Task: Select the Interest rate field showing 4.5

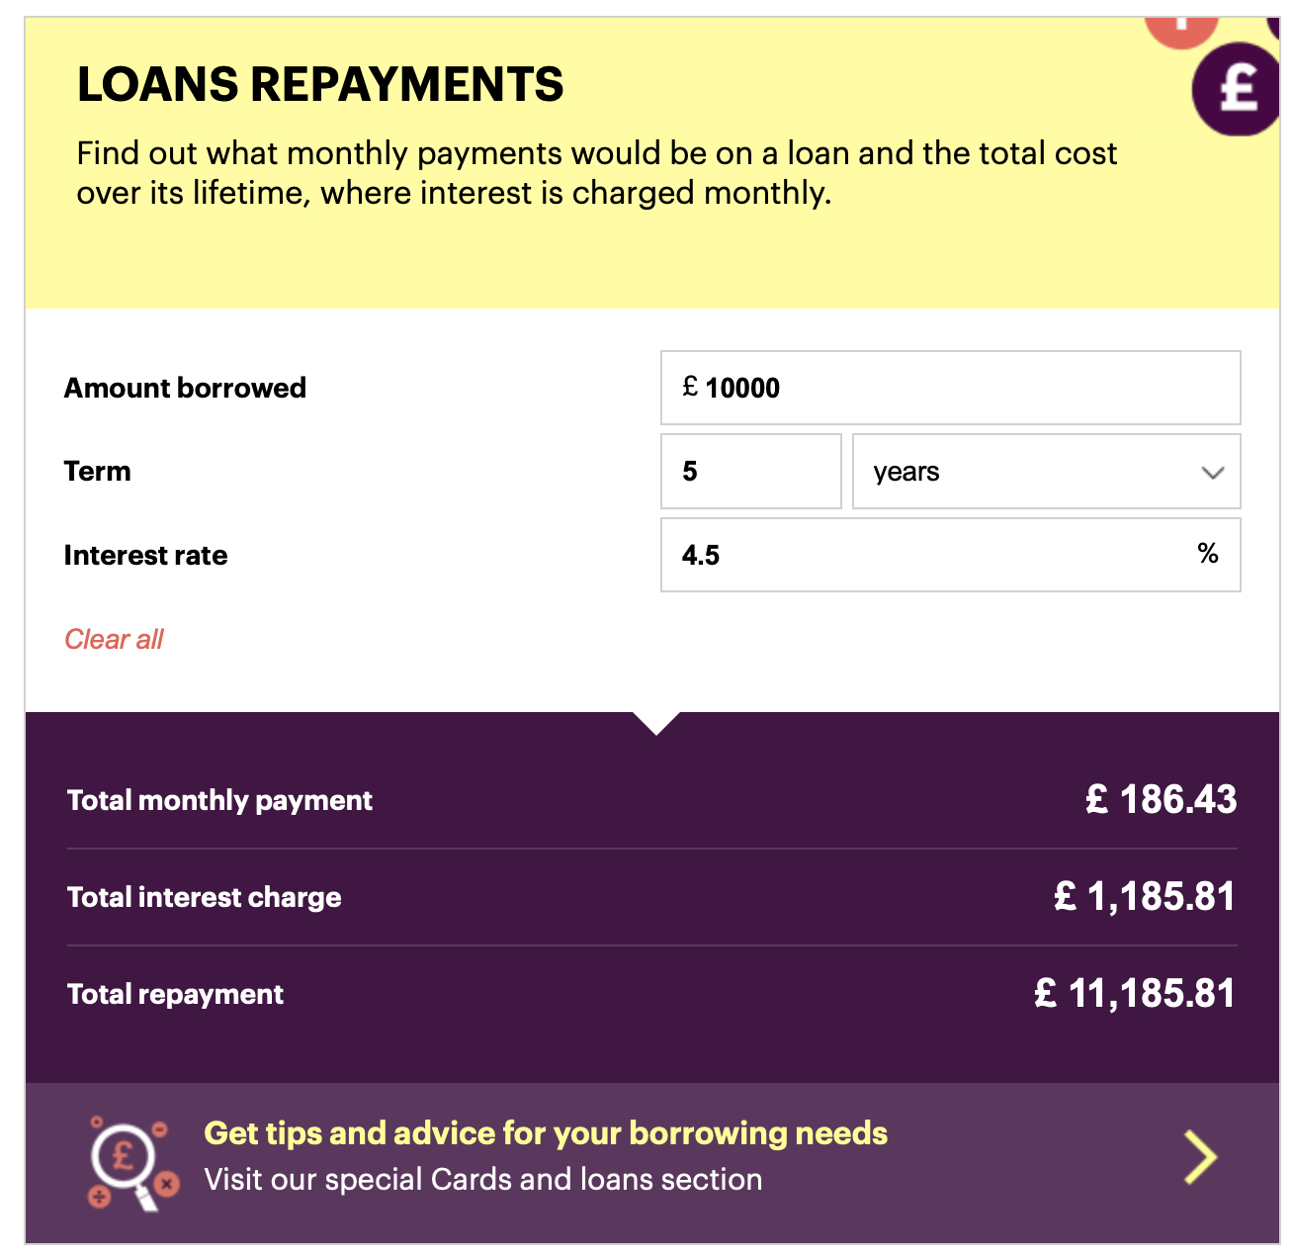Action: 929,555
